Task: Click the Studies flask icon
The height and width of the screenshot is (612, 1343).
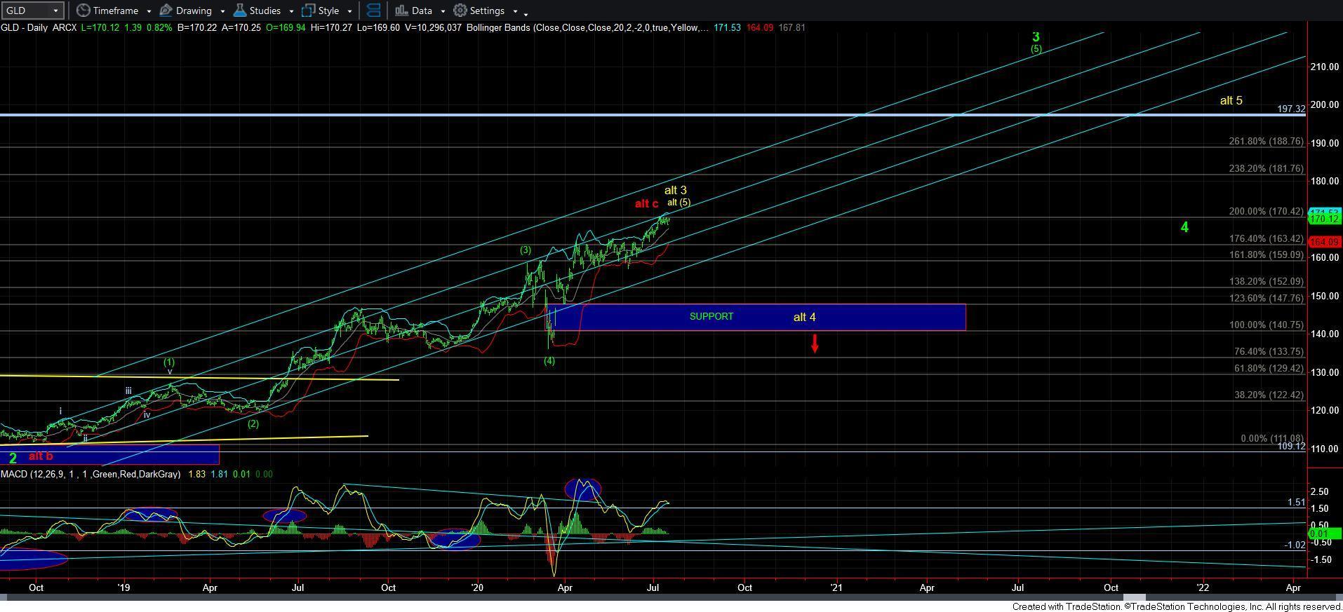Action: pos(239,11)
